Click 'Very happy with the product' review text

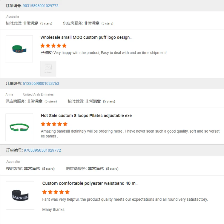[76, 53]
